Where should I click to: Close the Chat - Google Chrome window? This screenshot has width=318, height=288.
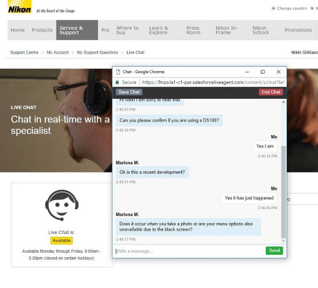[x=278, y=72]
